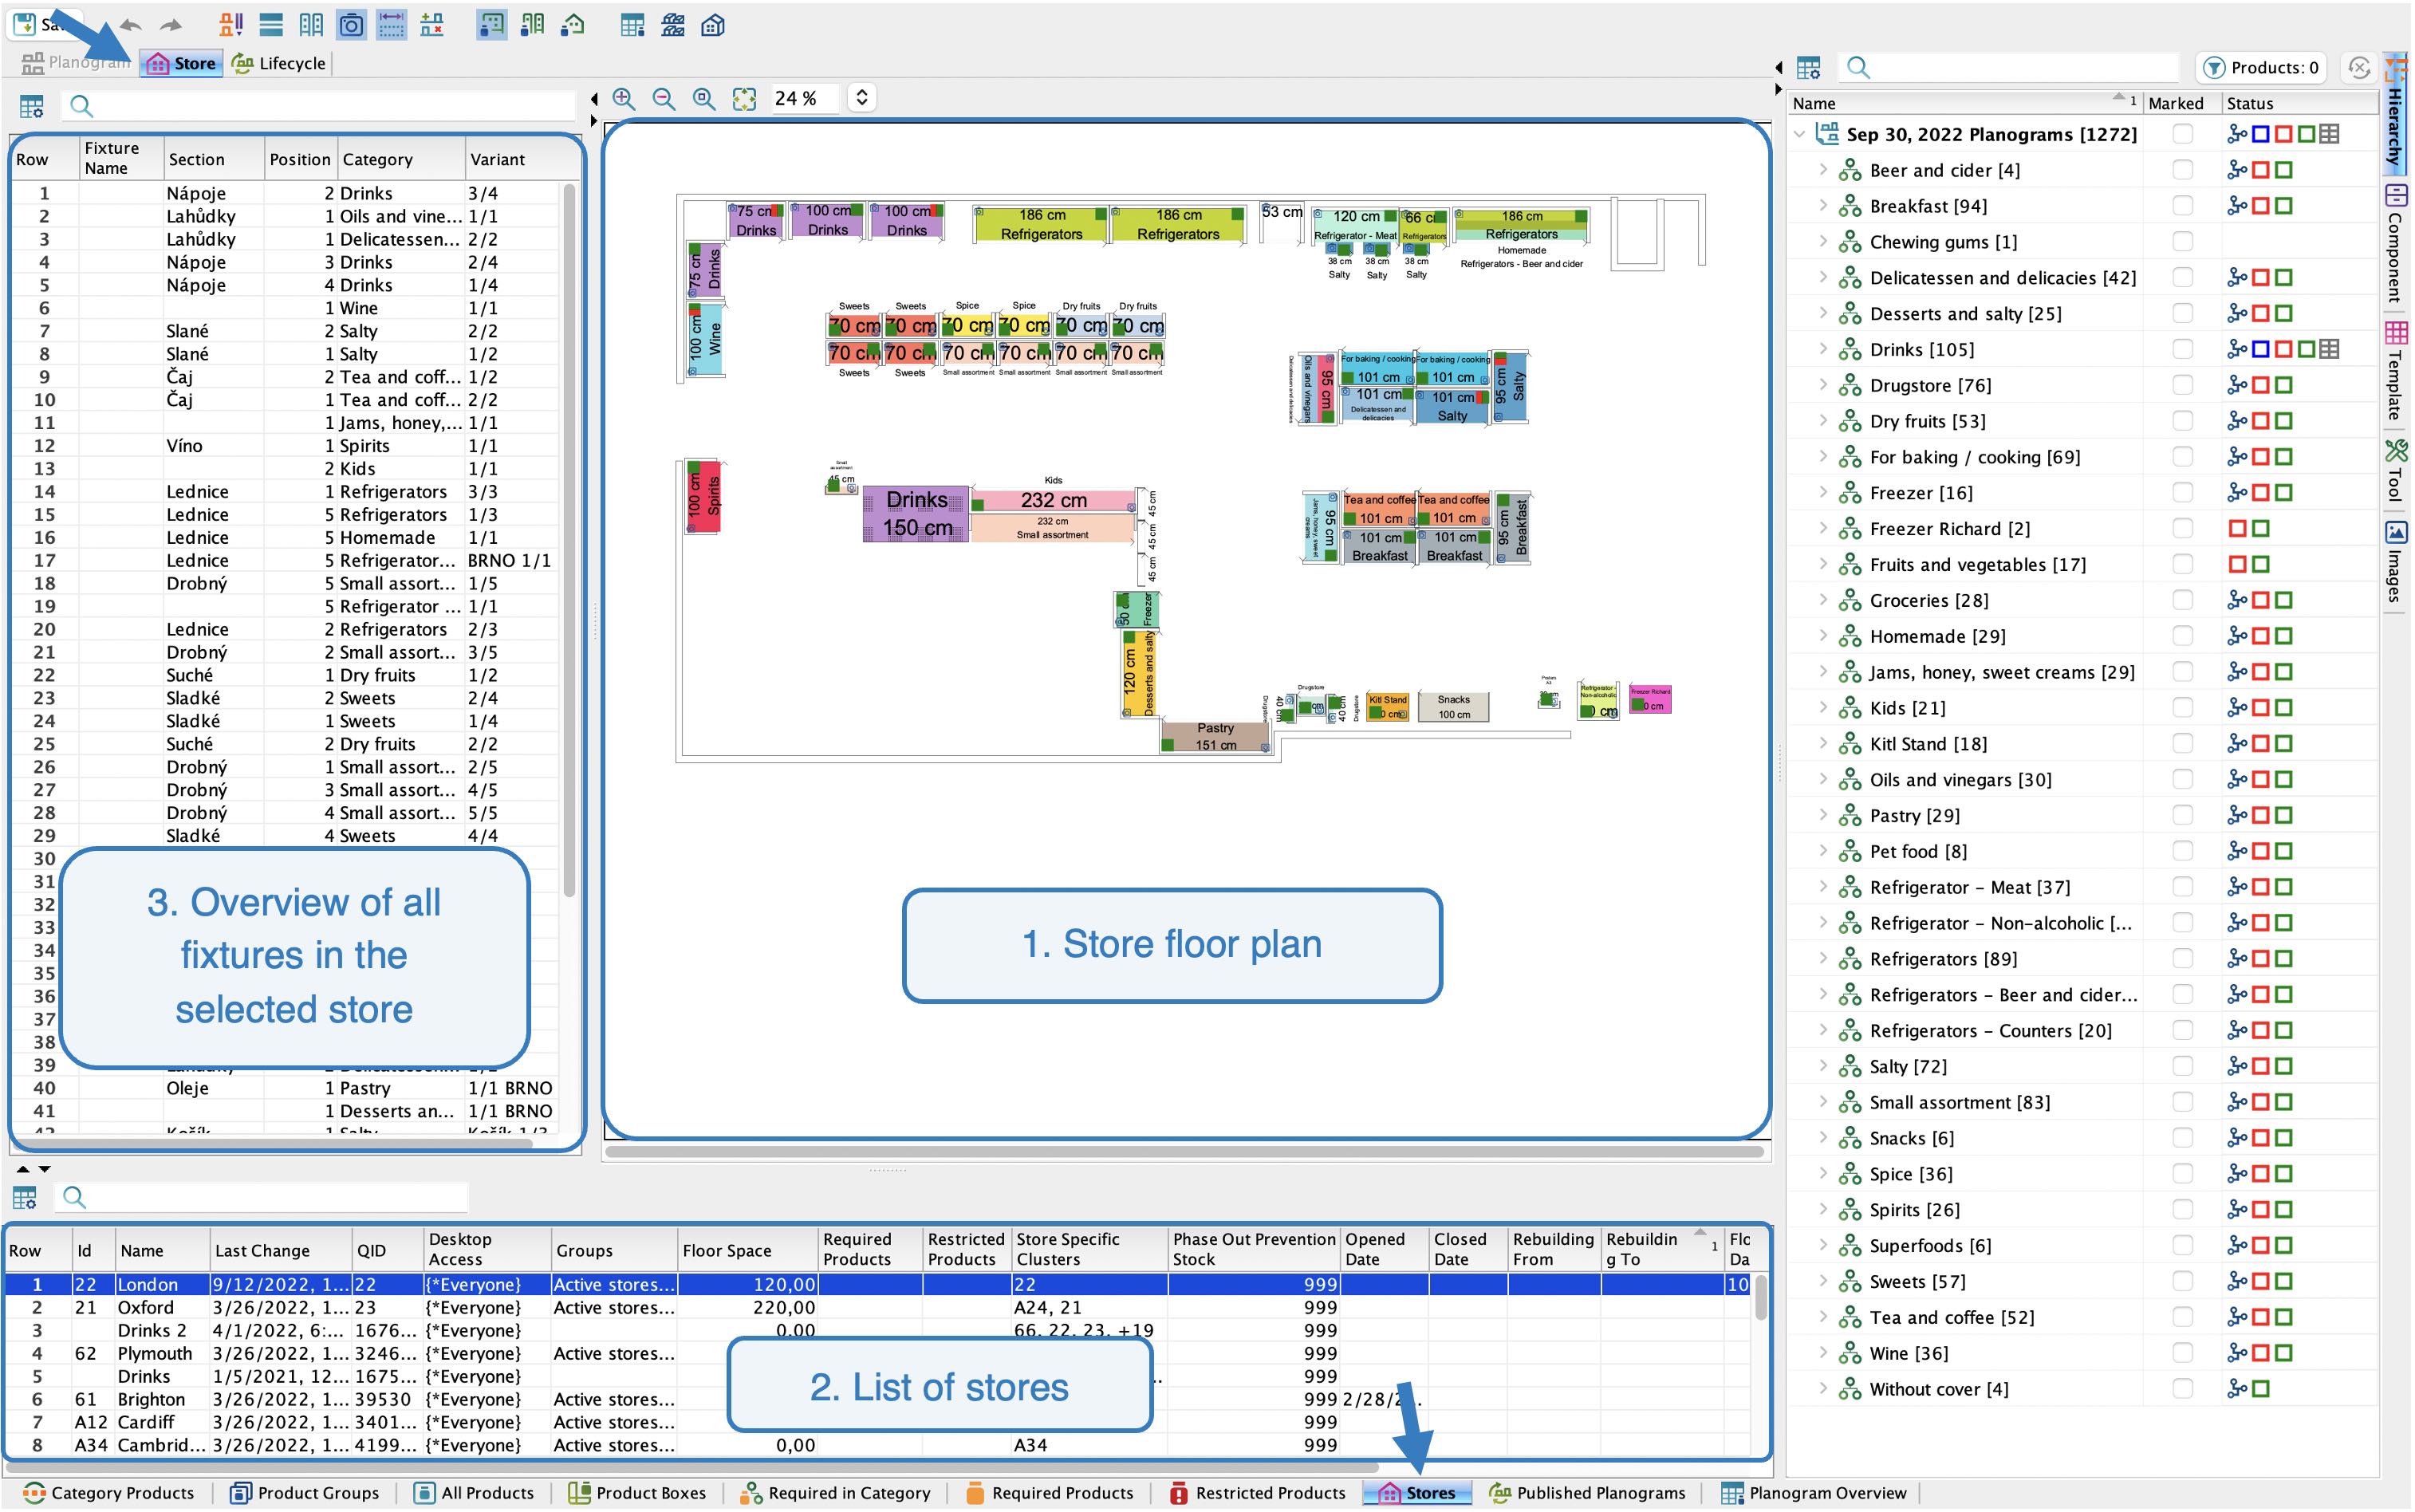Screen dimensions: 2415x1512
Task: Switch to the Lifecycle tab
Action: [279, 63]
